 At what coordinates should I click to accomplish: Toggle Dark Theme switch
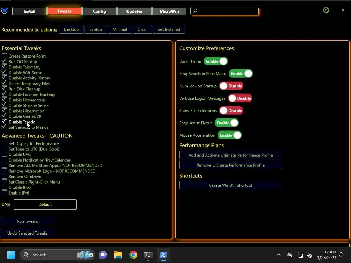point(216,61)
